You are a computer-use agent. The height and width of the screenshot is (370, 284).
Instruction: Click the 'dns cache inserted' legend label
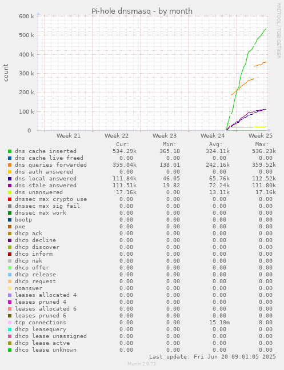pyautogui.click(x=46, y=151)
